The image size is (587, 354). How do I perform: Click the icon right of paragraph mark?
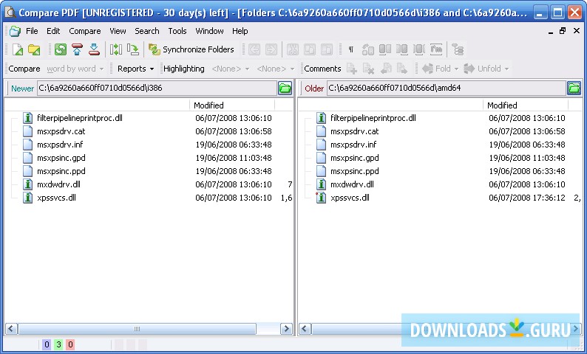(x=368, y=49)
